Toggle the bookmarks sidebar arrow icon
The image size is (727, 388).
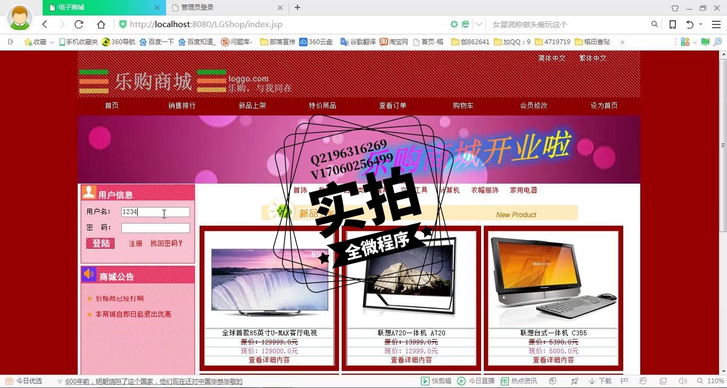[11, 42]
